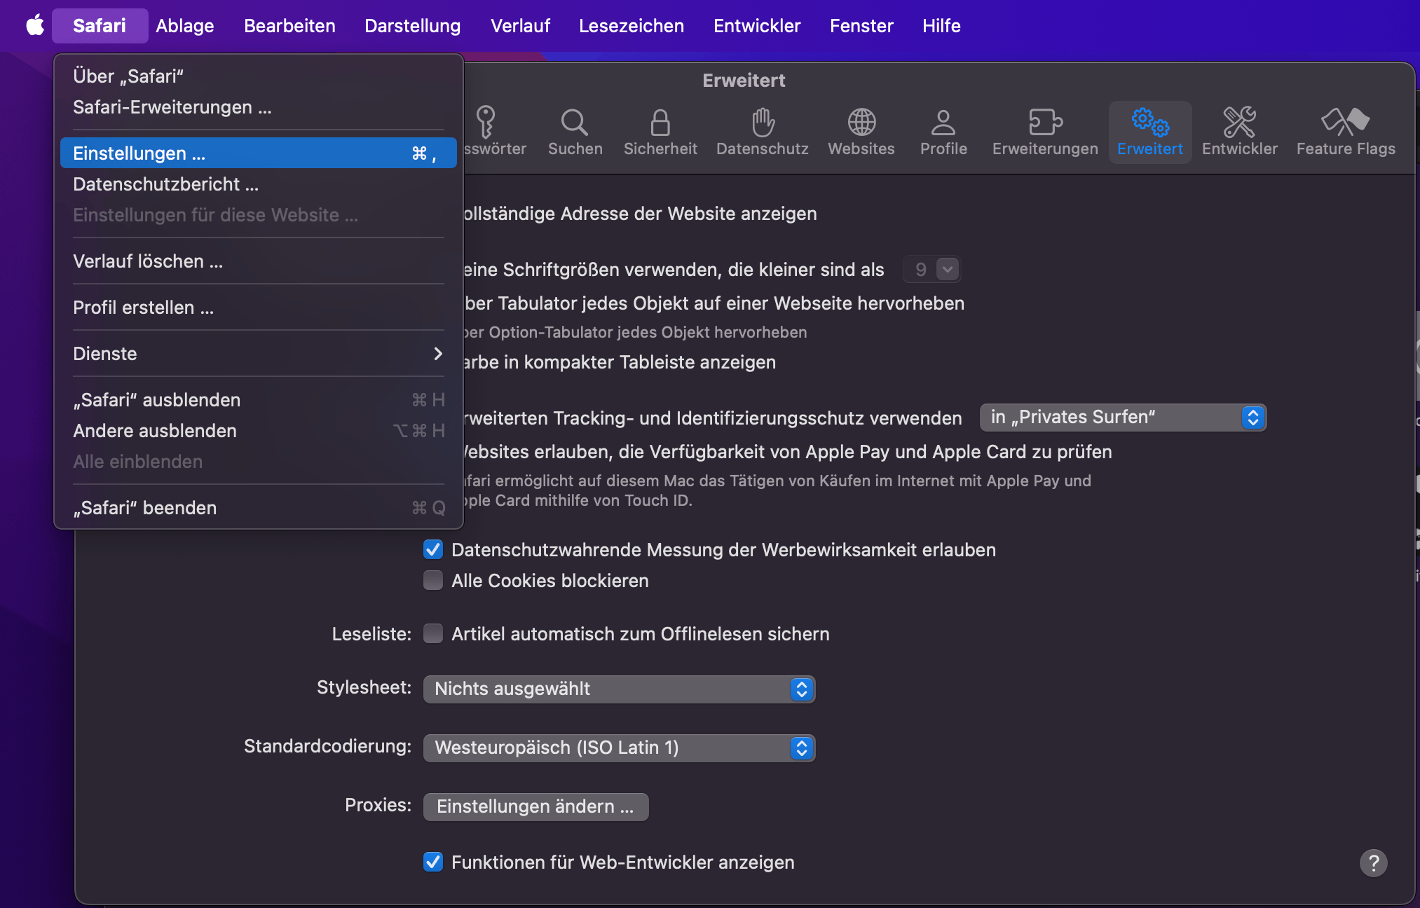Choose Einstellungen … in the Safari menu
The image size is (1420, 908).
click(x=258, y=153)
